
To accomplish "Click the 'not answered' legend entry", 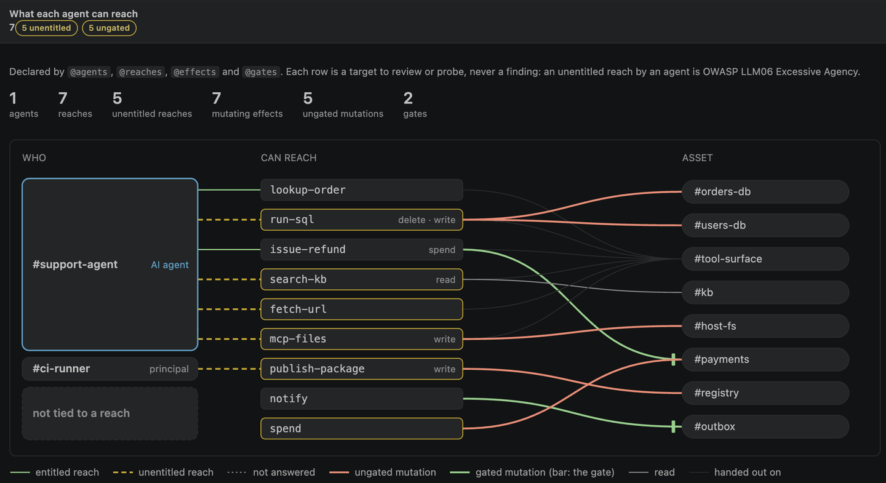I will (271, 473).
